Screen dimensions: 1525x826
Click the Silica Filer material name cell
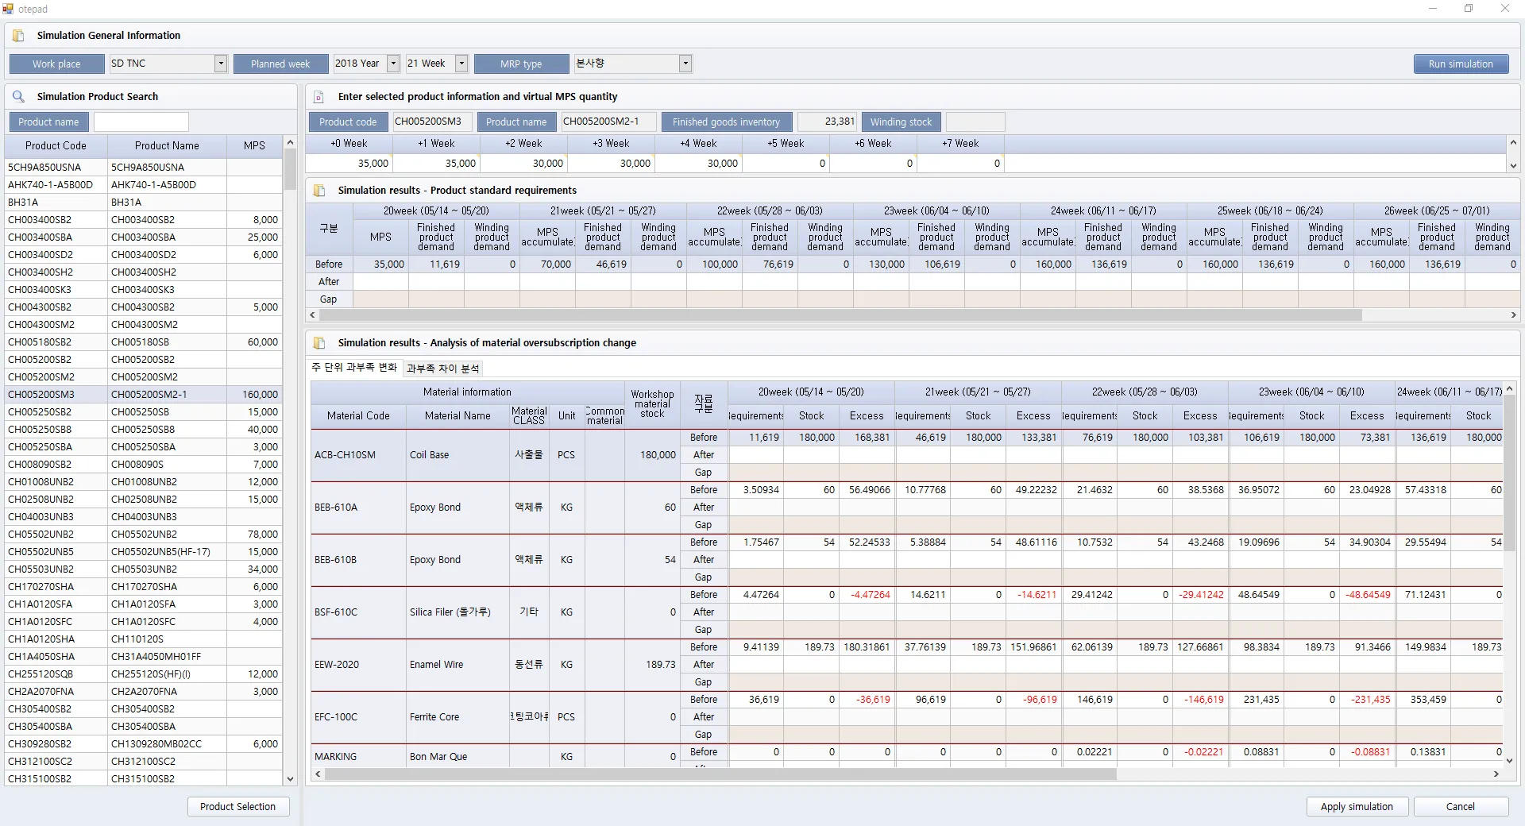(x=457, y=612)
